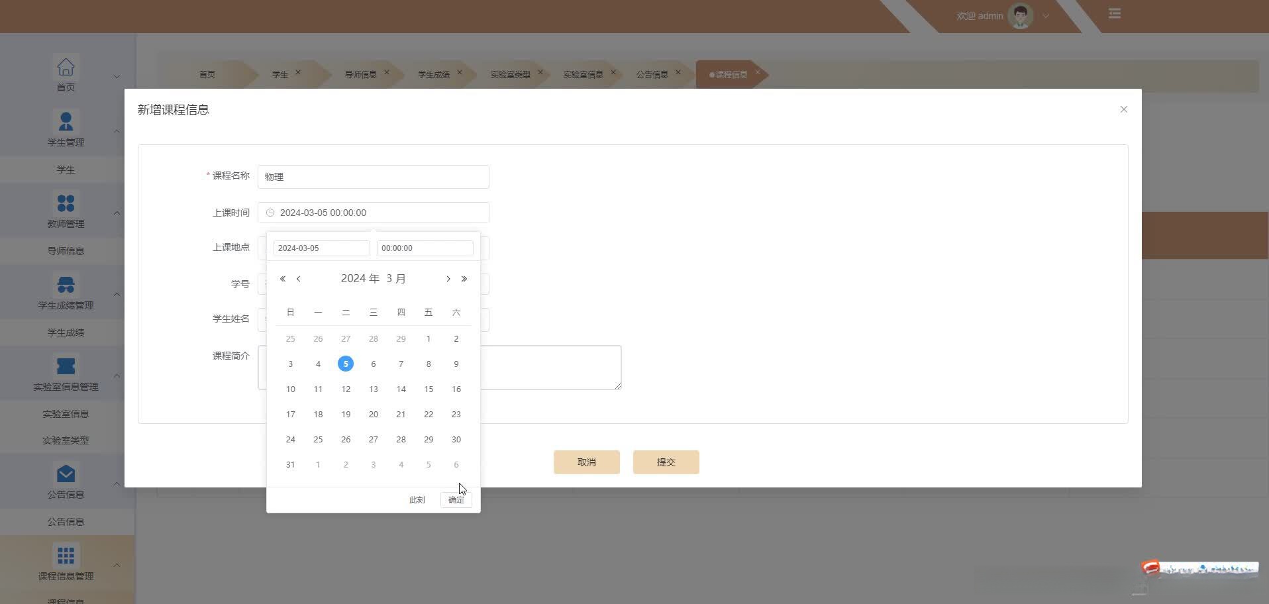1269x604 pixels.
Task: Close the 新增课程信息 dialog with X
Action: point(1123,109)
